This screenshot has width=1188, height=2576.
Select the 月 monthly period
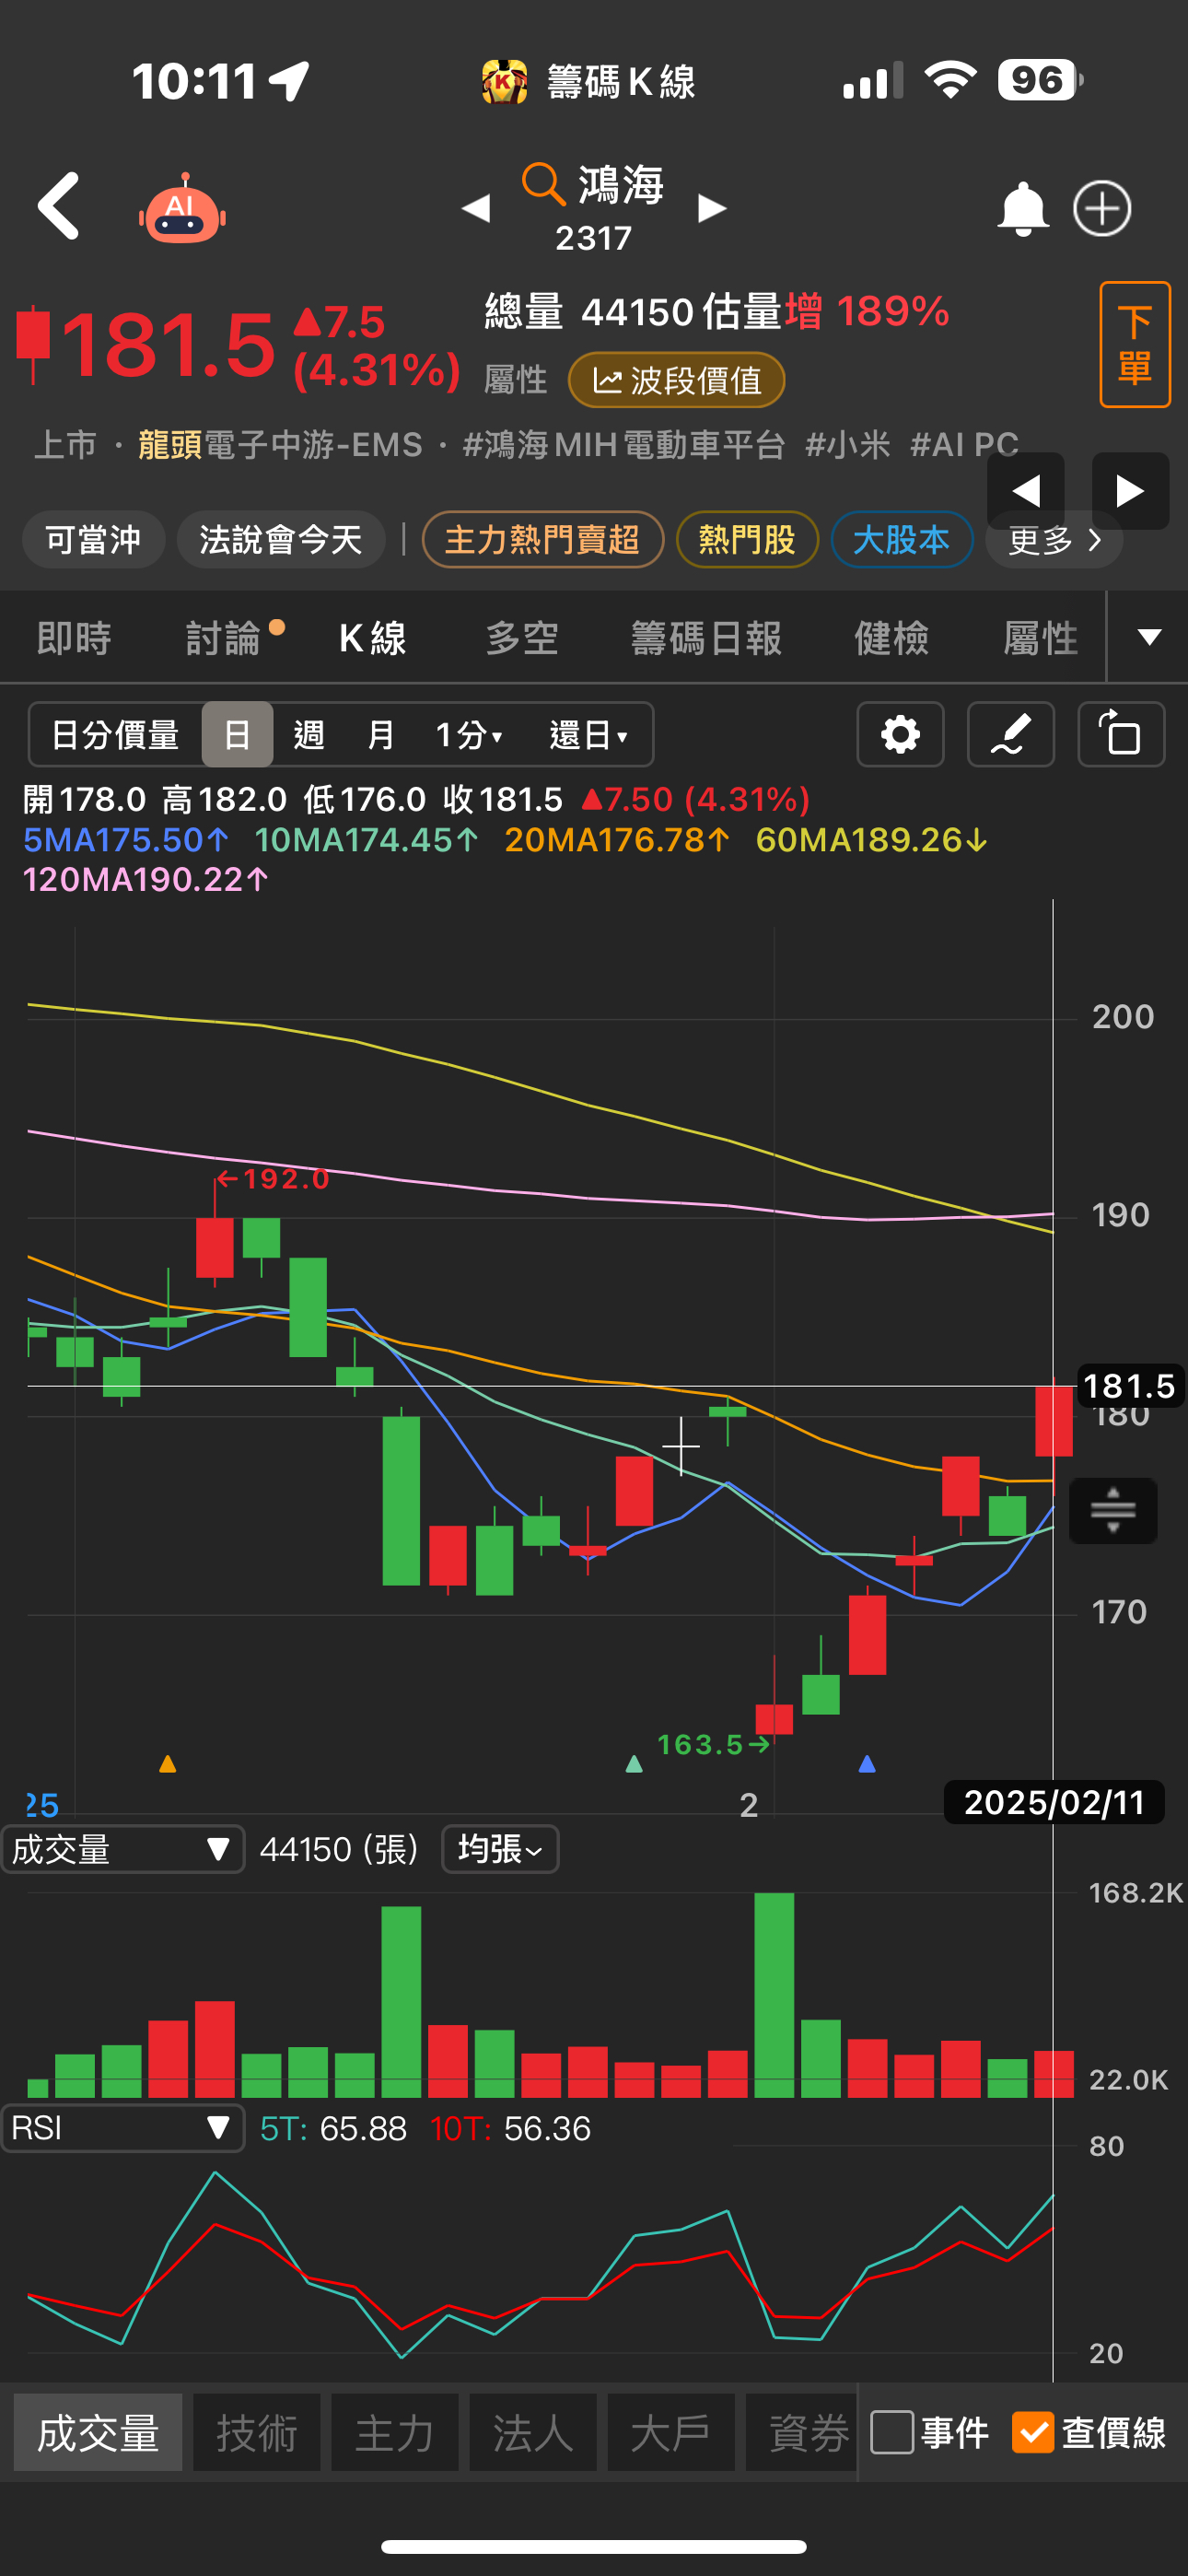tap(380, 735)
